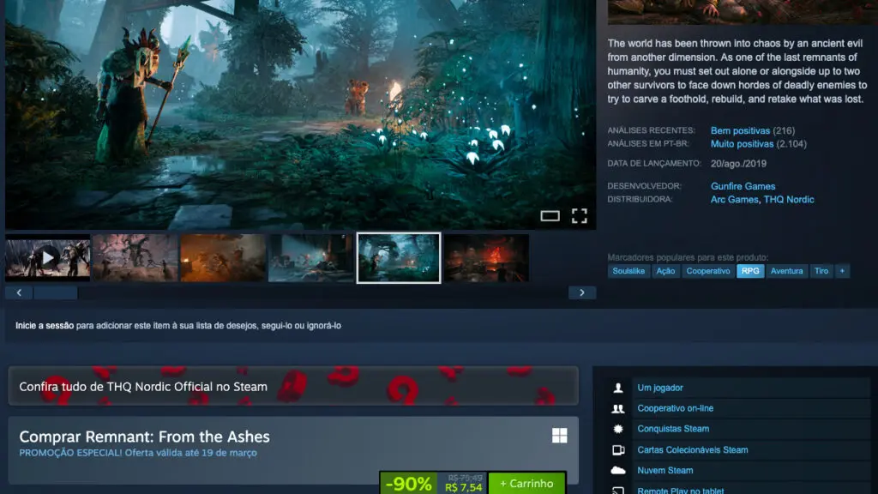The image size is (878, 494).
Task: Open the Gunfire Games developer page
Action: [x=743, y=186]
